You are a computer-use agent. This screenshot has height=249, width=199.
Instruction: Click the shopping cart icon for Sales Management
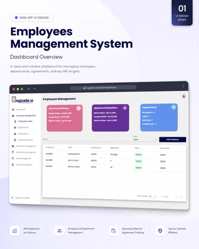pos(13,158)
